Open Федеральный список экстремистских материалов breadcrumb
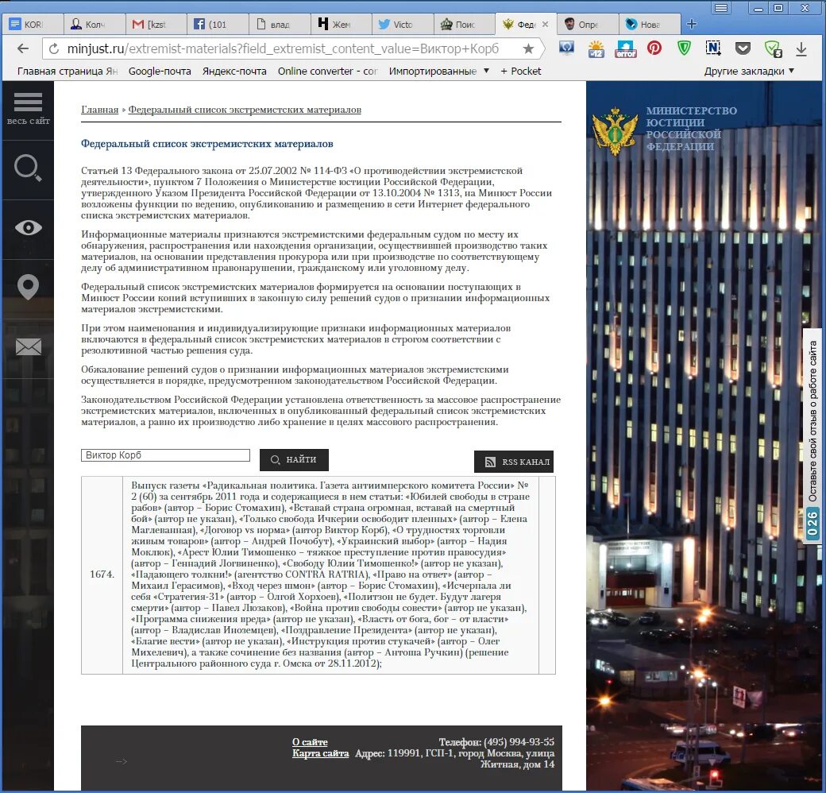The height and width of the screenshot is (793, 826). (245, 110)
